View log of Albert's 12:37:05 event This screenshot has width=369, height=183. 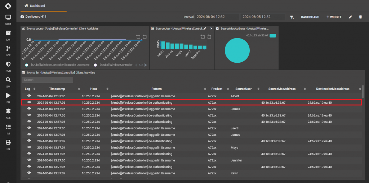(x=29, y=96)
